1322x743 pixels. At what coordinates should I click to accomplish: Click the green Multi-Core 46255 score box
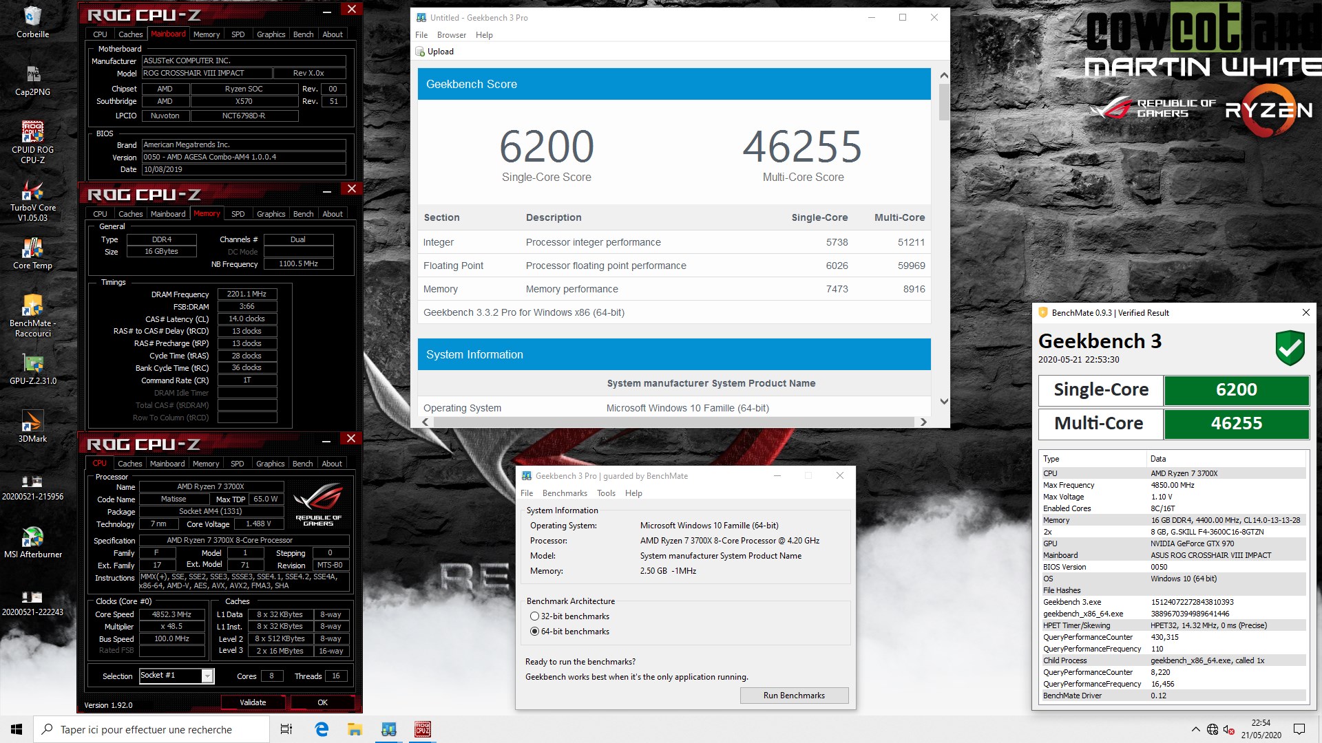click(1237, 424)
